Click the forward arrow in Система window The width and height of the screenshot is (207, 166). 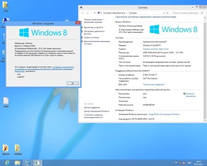(87, 13)
